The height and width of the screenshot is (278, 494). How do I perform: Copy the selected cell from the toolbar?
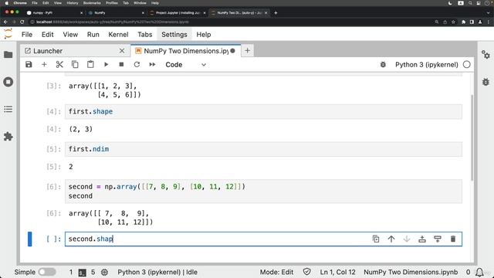point(75,65)
